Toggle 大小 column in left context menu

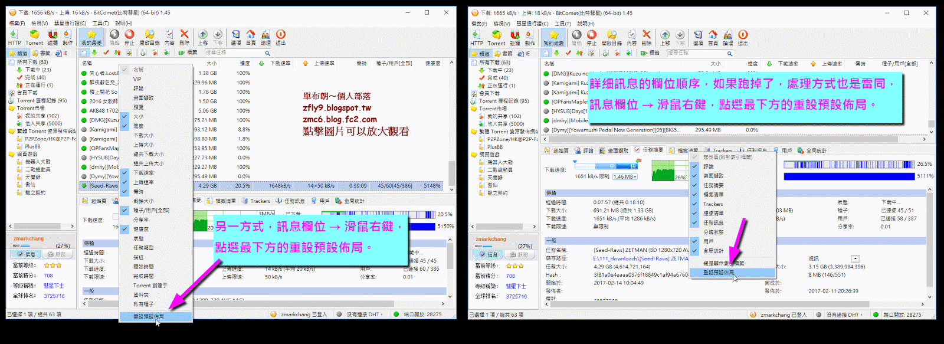click(156, 117)
